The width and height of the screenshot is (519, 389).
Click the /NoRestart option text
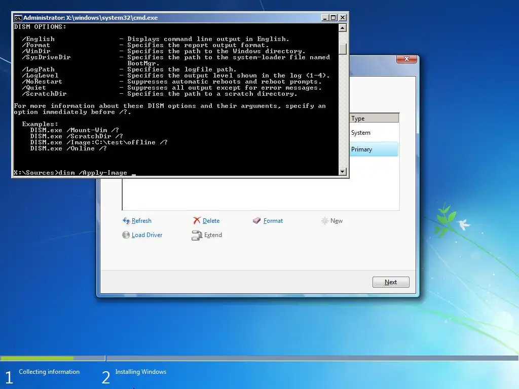[42, 82]
